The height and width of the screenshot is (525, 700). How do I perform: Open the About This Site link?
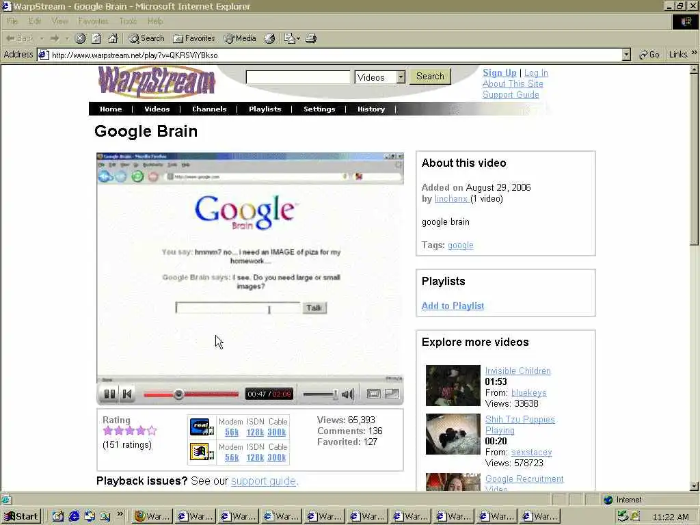click(x=513, y=83)
